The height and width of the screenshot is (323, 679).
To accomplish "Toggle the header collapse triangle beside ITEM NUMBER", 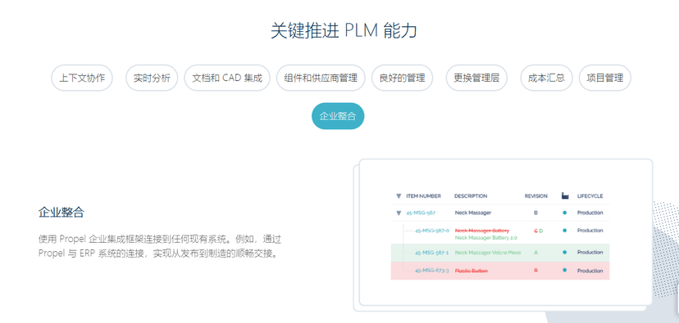I will point(399,196).
